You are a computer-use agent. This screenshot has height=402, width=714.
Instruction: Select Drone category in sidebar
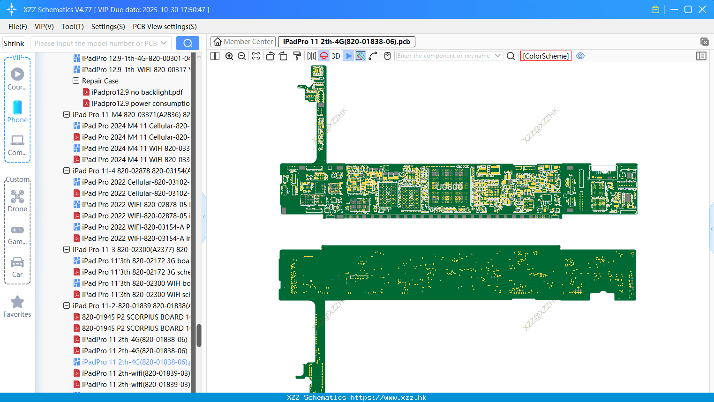click(x=17, y=201)
